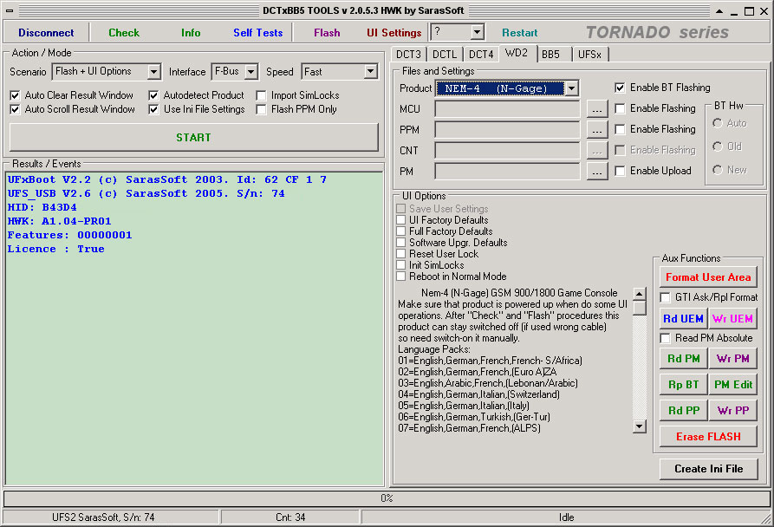Open the Interface F-Bus dropdown

click(x=251, y=72)
